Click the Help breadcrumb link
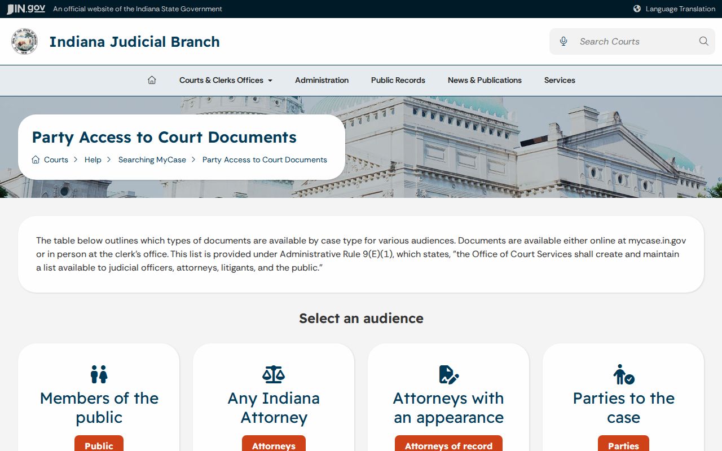This screenshot has height=451, width=722. [x=93, y=160]
